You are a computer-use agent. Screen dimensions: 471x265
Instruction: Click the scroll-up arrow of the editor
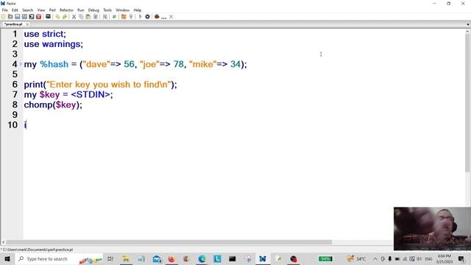[x=468, y=31]
